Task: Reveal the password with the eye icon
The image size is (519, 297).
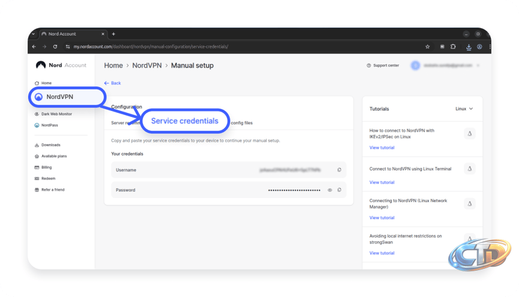Action: (330, 190)
